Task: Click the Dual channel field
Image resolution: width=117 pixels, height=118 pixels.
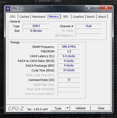Action: [89, 26]
